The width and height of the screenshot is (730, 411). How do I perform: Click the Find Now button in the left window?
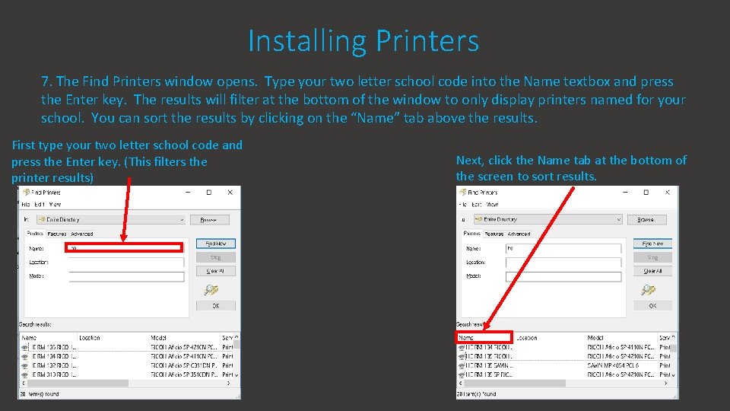pos(215,244)
